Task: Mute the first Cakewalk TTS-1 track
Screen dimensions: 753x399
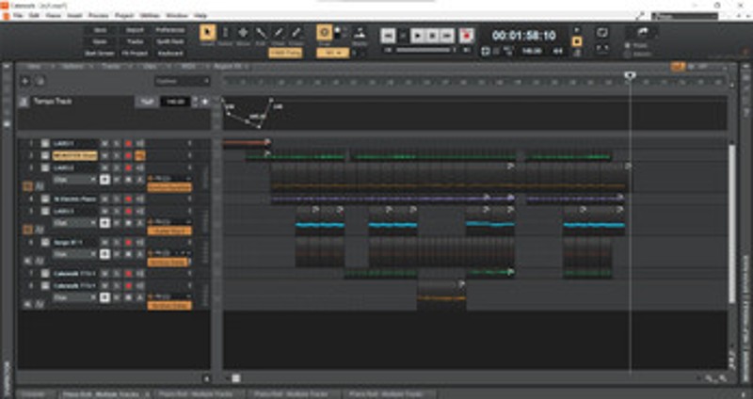Action: 104,274
